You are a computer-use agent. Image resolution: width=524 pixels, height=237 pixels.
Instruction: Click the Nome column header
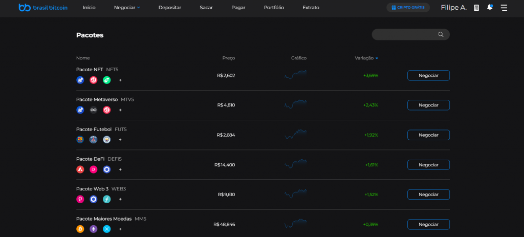83,58
